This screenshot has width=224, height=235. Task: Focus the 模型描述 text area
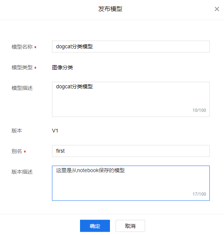(x=131, y=99)
